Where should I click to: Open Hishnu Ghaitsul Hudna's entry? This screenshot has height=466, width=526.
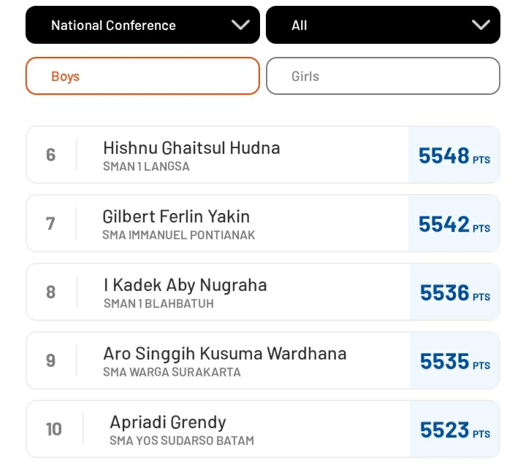click(263, 155)
